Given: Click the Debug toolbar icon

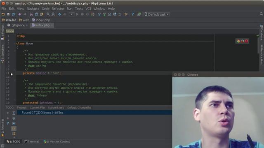Looking at the screenshot, I should [x=82, y=14].
